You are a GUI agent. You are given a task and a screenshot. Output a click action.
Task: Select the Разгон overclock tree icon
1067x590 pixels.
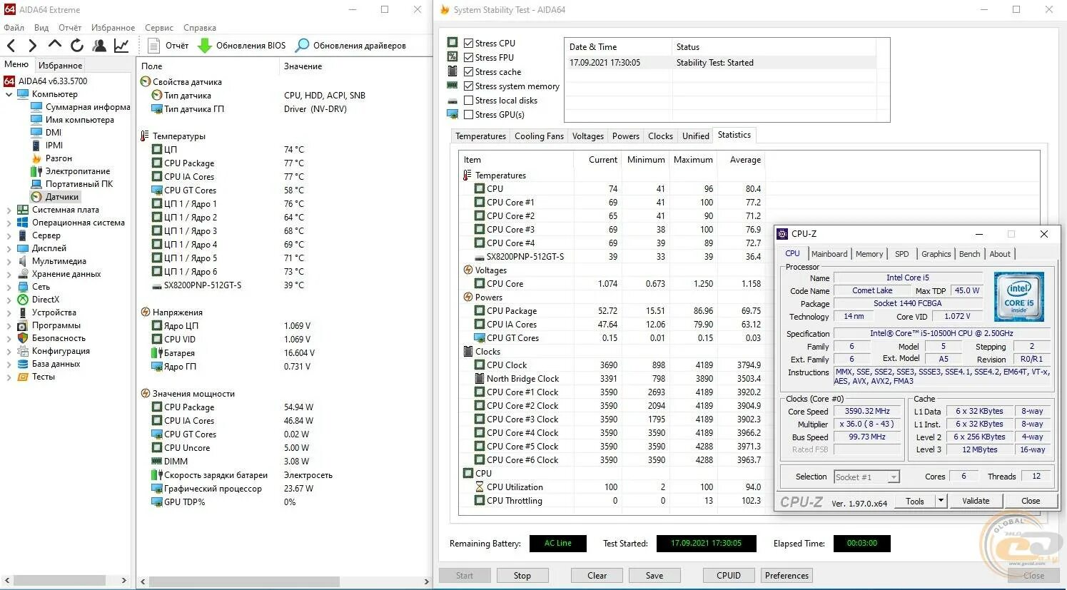[36, 158]
